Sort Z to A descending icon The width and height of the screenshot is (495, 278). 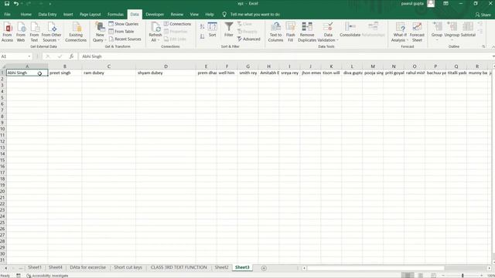(x=203, y=37)
